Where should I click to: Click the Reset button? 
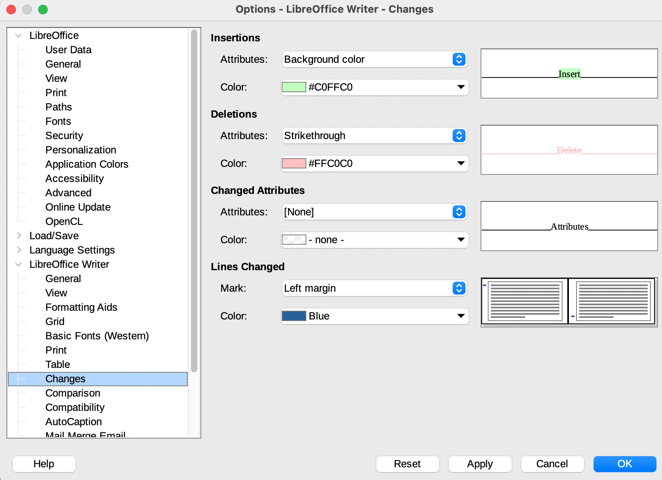click(x=407, y=464)
